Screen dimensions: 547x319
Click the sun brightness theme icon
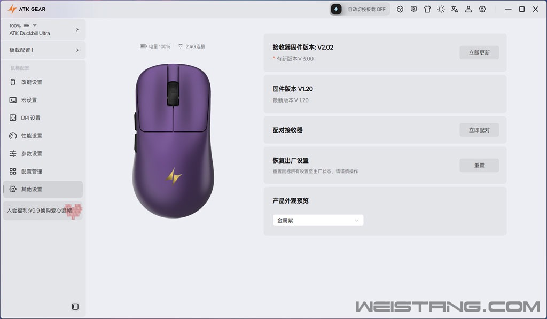(441, 10)
